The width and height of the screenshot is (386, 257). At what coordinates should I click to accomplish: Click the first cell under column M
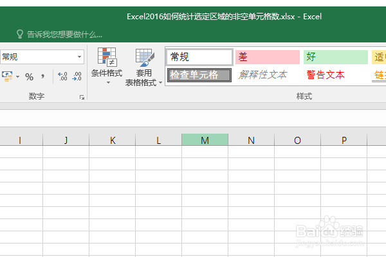(205, 152)
